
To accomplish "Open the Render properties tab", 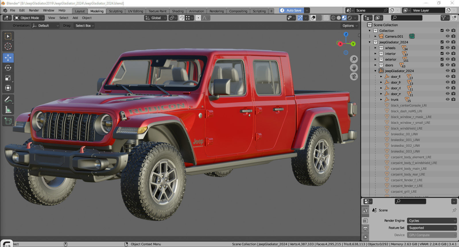I will [365, 221].
